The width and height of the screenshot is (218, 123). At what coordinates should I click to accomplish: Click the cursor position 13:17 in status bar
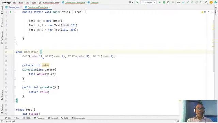176,121
